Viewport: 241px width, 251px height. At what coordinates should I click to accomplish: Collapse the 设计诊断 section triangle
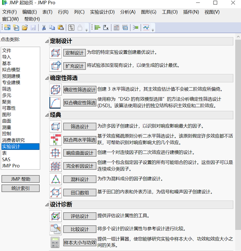pyautogui.click(x=47, y=204)
